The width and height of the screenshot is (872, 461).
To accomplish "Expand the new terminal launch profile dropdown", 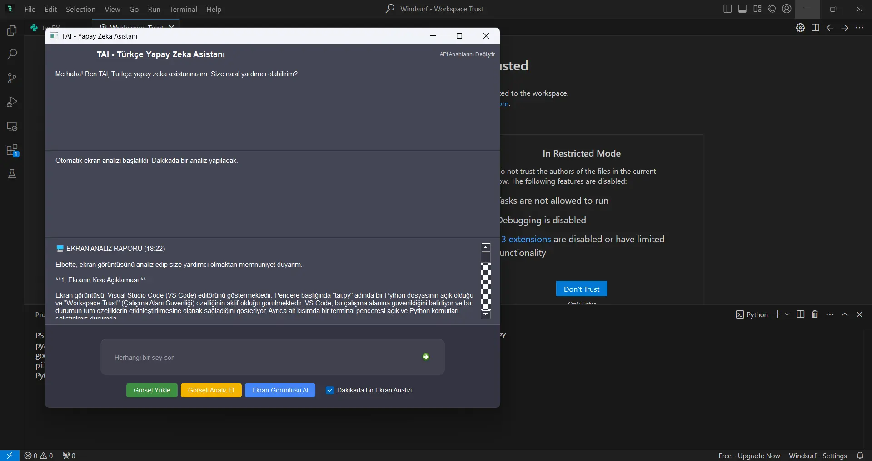I will click(x=787, y=314).
